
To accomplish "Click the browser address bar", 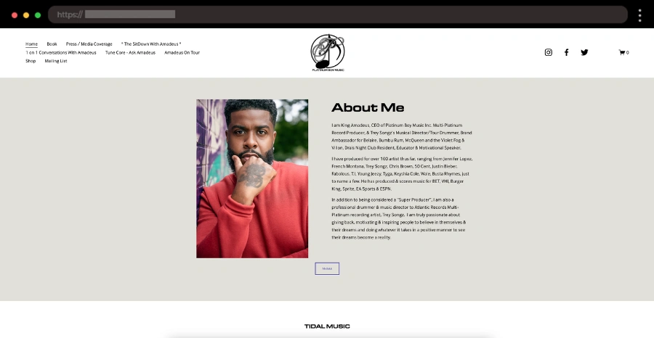I will click(x=338, y=15).
